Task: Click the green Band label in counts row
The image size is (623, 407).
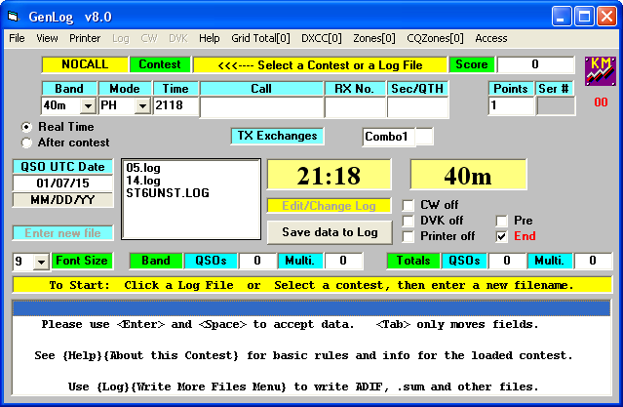Action: (x=156, y=261)
